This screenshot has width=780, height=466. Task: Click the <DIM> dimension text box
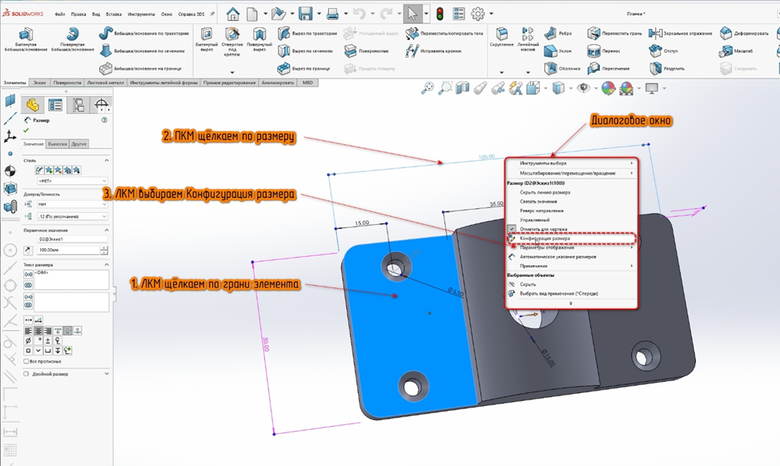71,279
